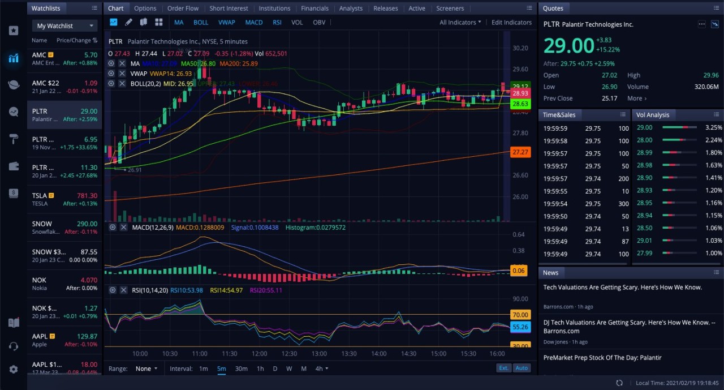The width and height of the screenshot is (724, 390).
Task: Open the book learning icon in sidebar
Action: coord(14,323)
